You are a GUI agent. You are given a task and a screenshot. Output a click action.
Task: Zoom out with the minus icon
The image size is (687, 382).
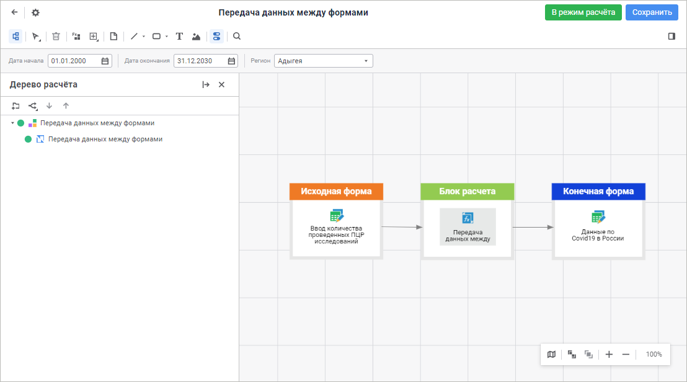click(x=626, y=355)
